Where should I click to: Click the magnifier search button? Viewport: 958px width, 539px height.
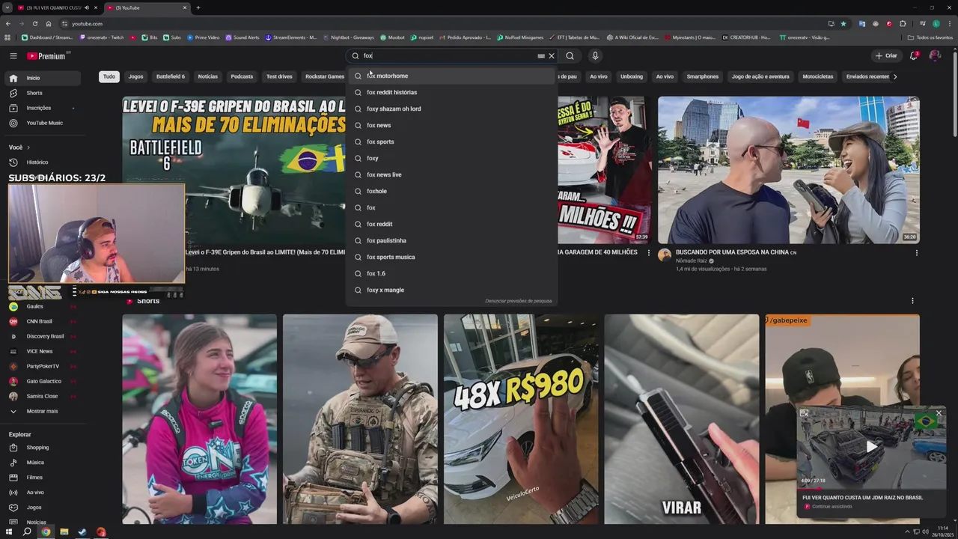pyautogui.click(x=570, y=55)
